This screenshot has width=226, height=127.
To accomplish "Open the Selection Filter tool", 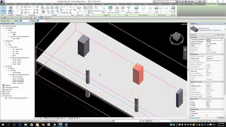I will click(x=103, y=10).
